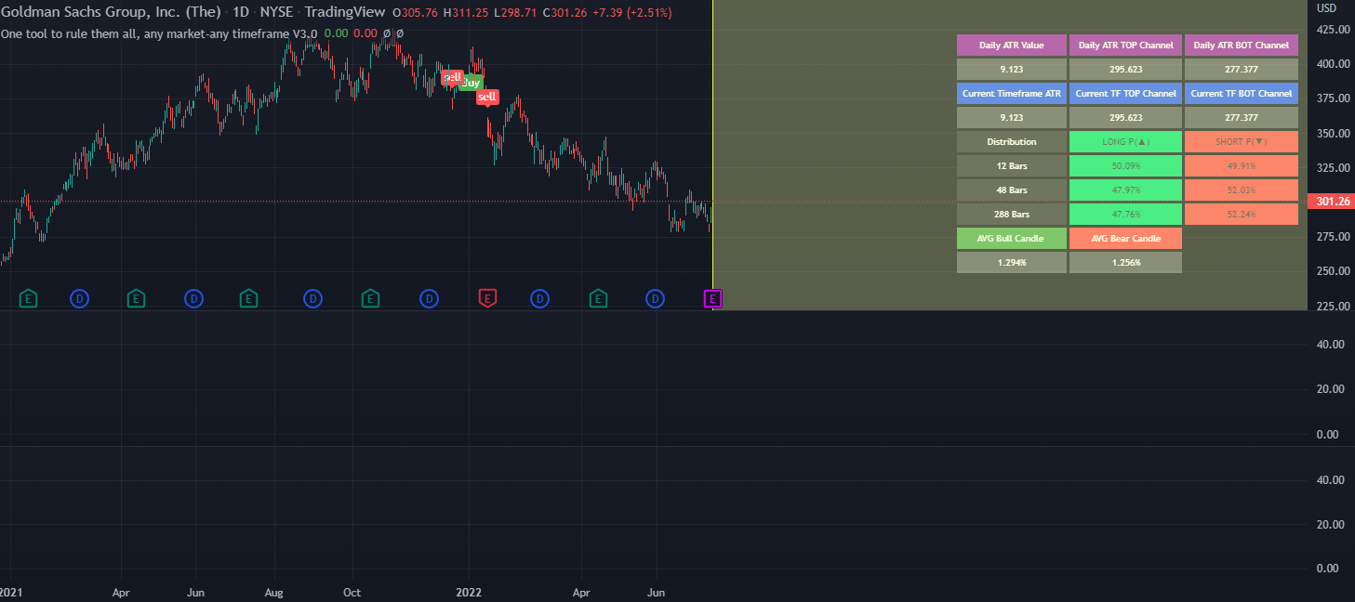
Task: Click the 'Daily ATR BOT Channel' header cell
Action: (x=1242, y=46)
